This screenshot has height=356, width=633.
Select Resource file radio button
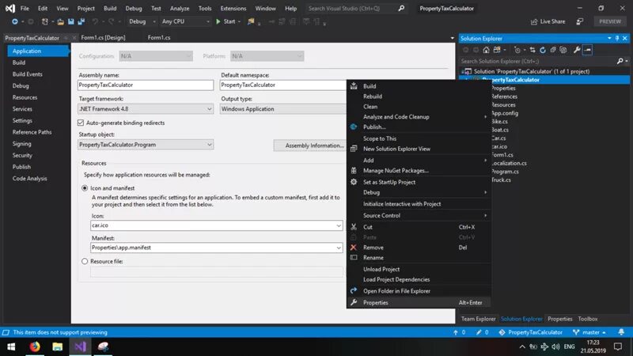pyautogui.click(x=85, y=261)
